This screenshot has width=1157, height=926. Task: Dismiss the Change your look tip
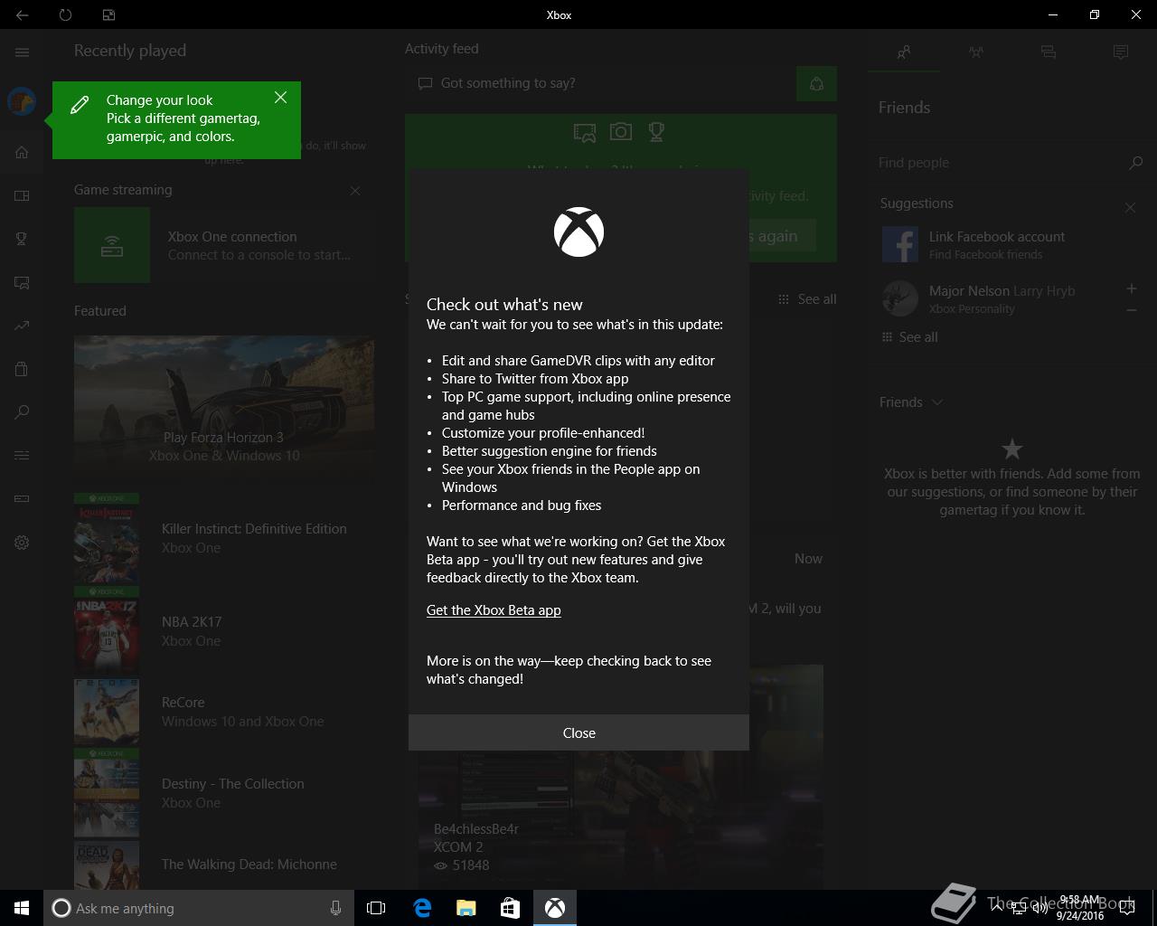(280, 98)
